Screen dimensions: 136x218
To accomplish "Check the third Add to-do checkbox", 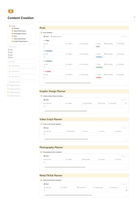I will [x=9, y=55].
